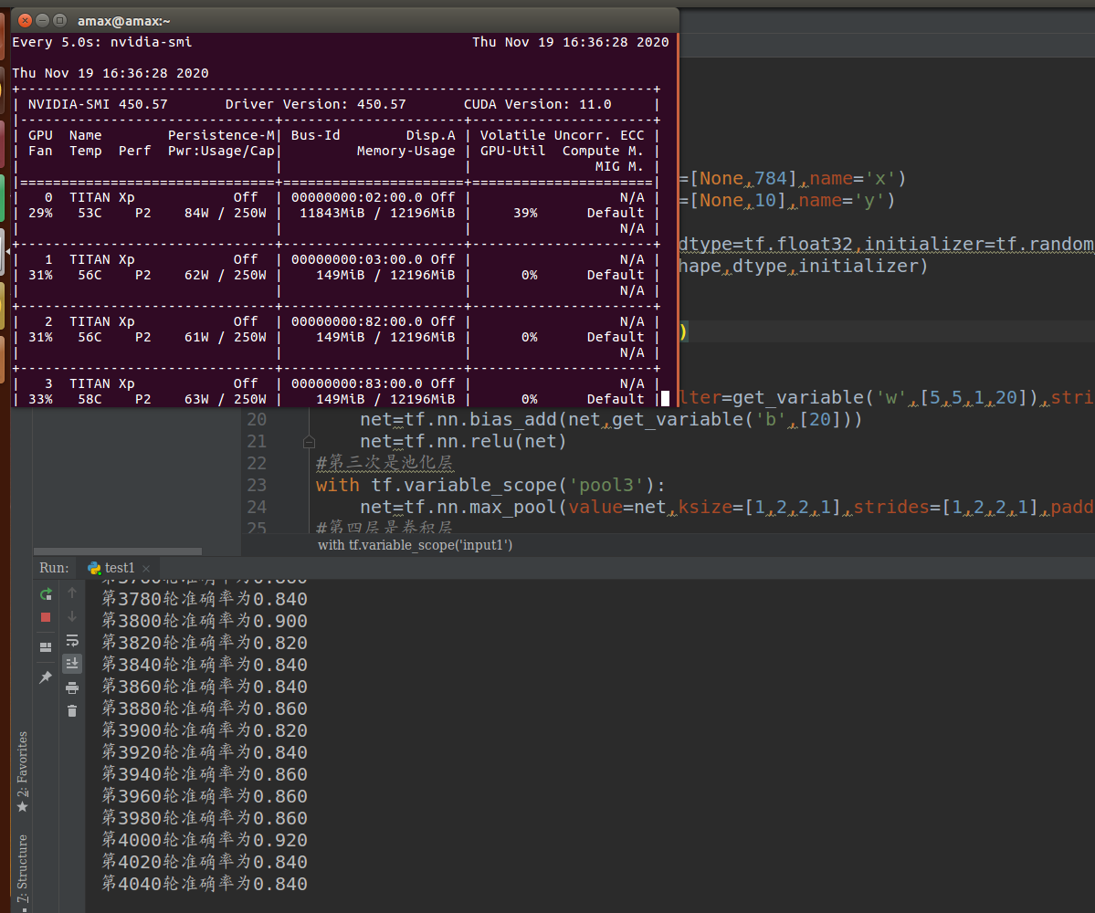Click code name='x' placeholder line
Viewport: 1095px width, 913px height.
coord(793,179)
